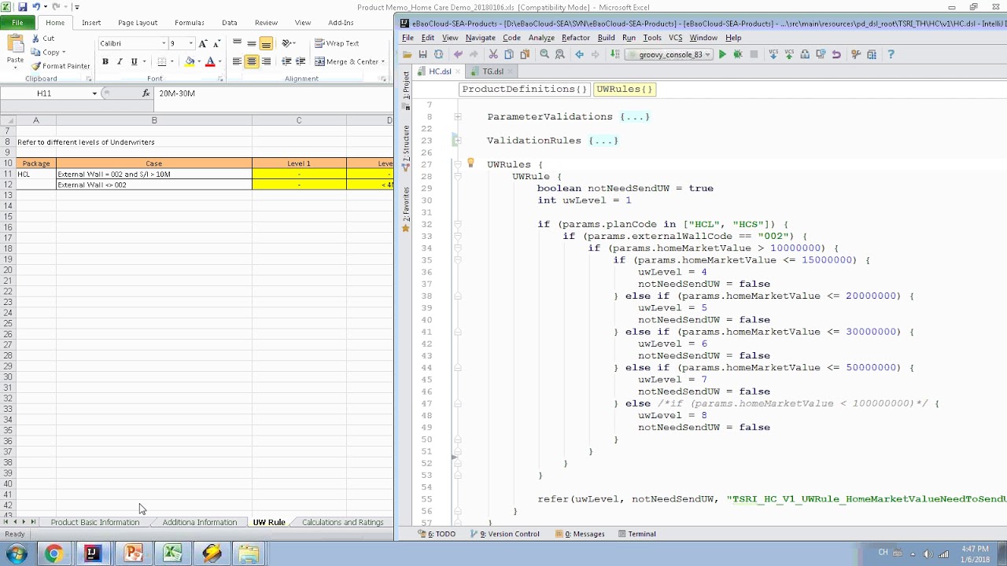This screenshot has height=566, width=1007.
Task: Select the Calculations and Ratings sheet tab
Action: pos(343,522)
